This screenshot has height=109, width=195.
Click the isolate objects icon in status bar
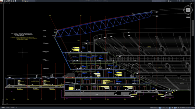click(x=188, y=108)
